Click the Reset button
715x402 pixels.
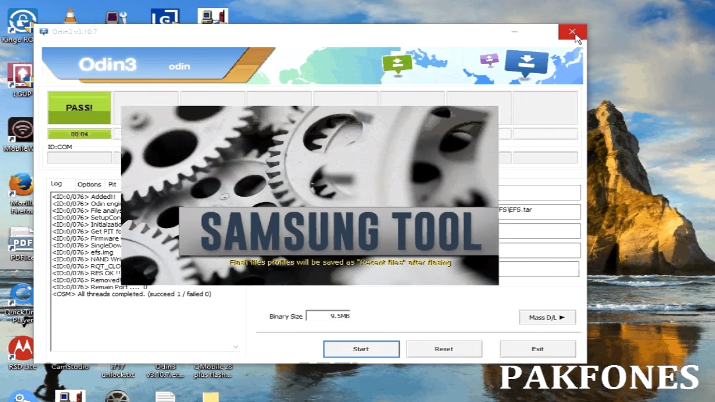point(444,349)
